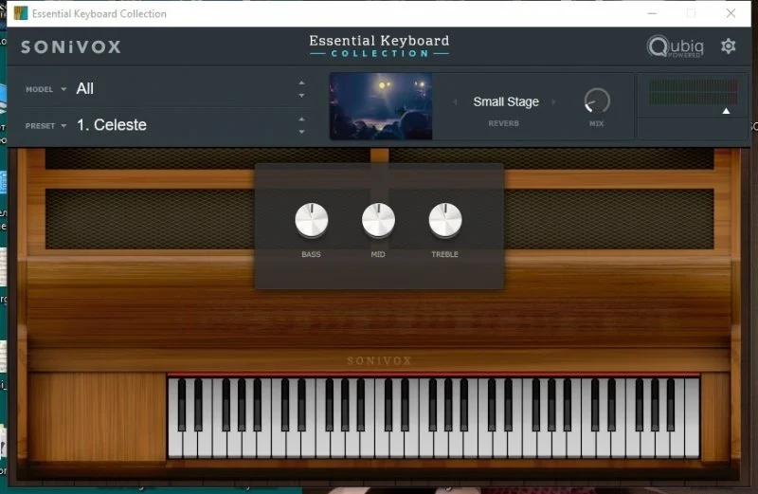Select previous preset with up arrow
The image size is (758, 494).
(x=301, y=119)
